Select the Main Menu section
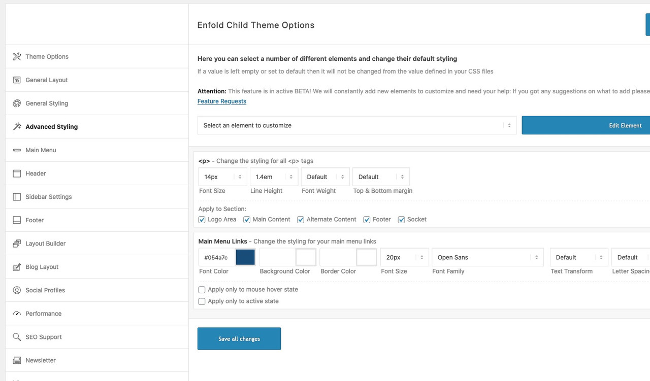 pos(97,150)
